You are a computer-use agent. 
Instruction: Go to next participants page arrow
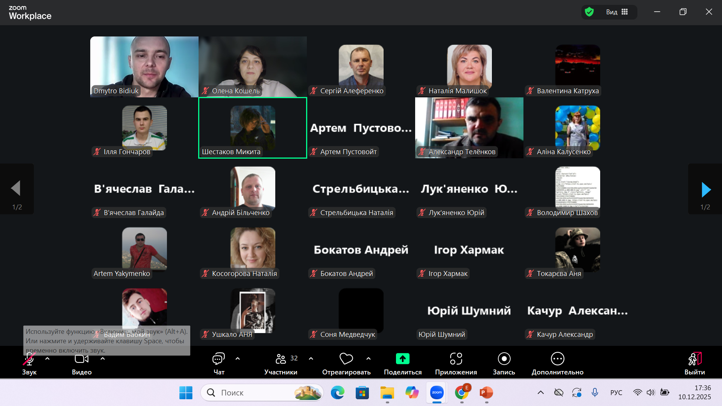[706, 190]
